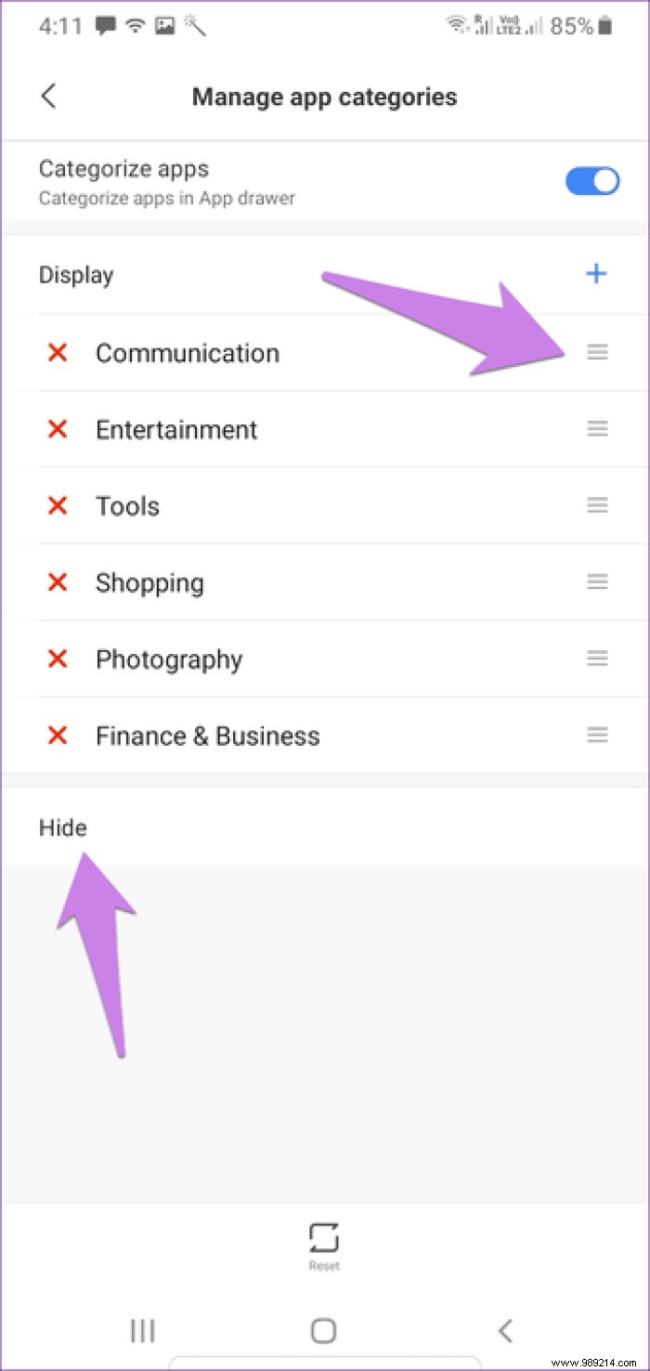Click the Shopping reorder handle

point(597,582)
